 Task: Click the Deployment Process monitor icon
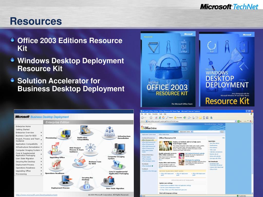(67, 180)
